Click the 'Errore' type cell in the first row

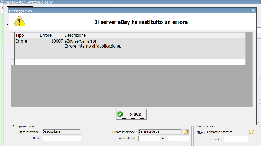click(x=27, y=49)
